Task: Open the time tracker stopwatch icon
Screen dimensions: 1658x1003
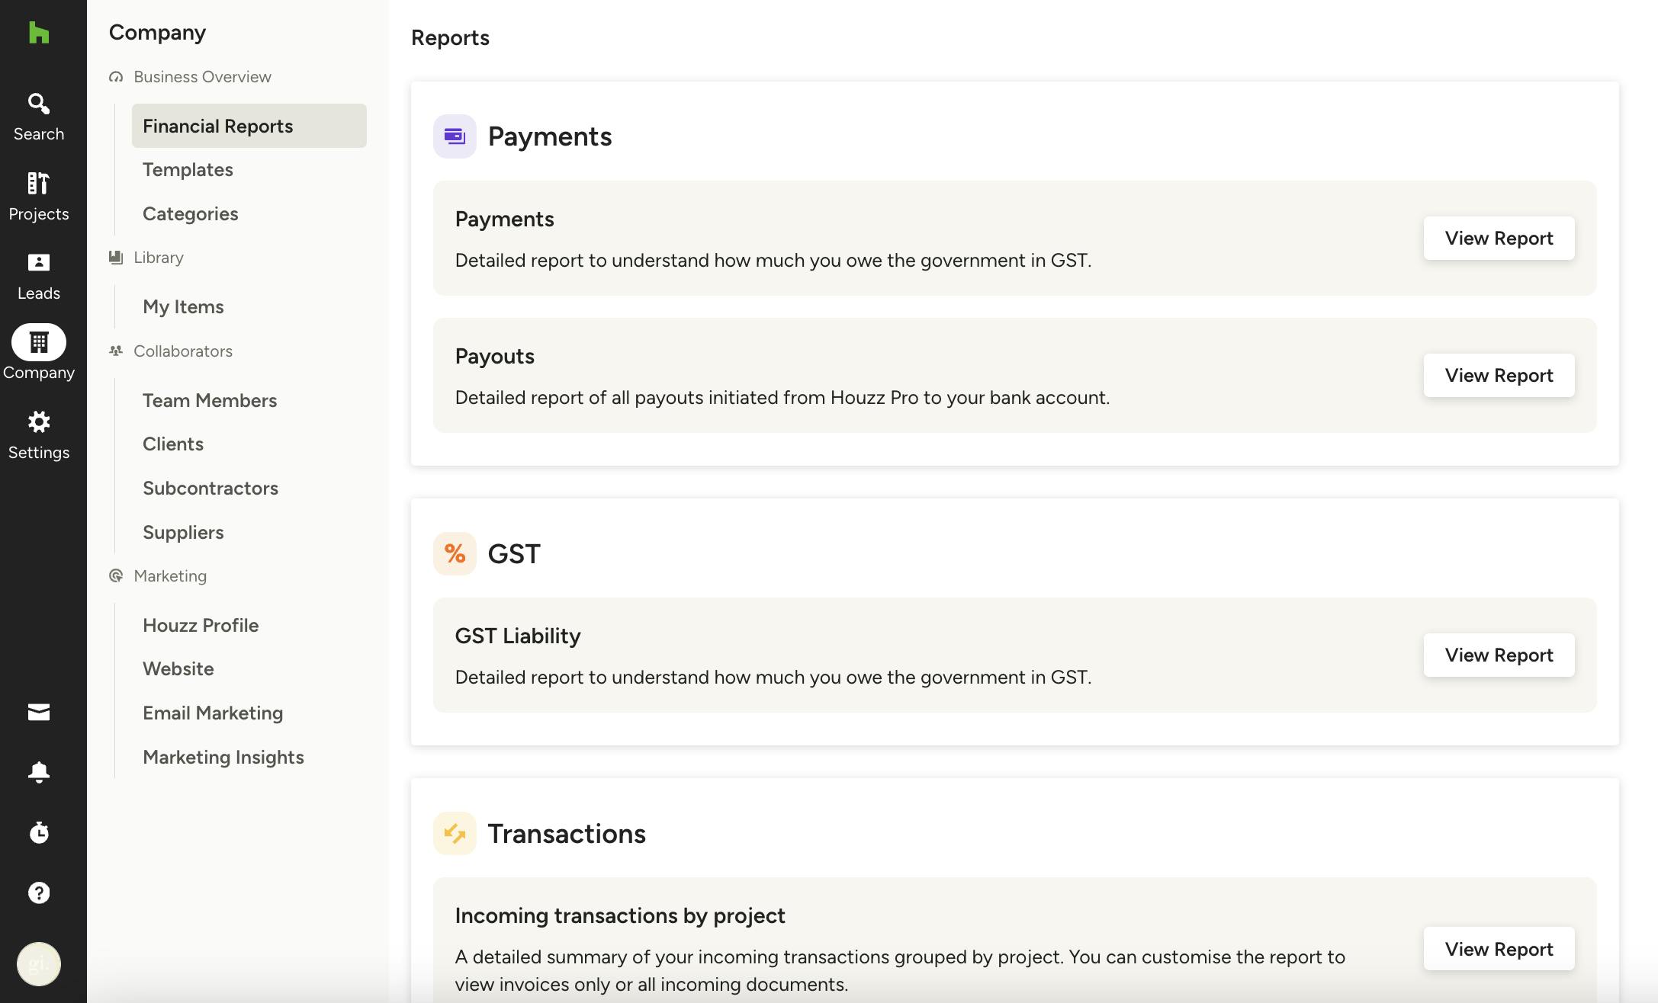Action: click(39, 832)
